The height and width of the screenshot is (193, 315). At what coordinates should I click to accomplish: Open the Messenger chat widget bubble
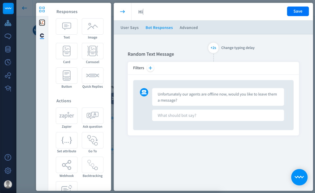[299, 177]
